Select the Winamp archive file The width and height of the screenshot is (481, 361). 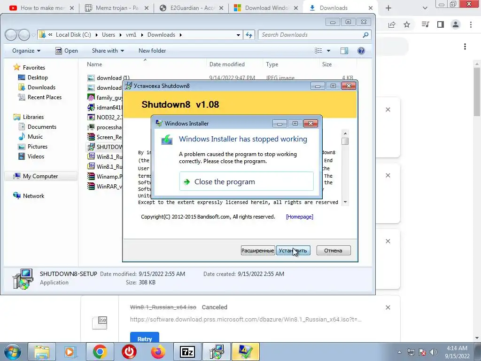tap(105, 177)
